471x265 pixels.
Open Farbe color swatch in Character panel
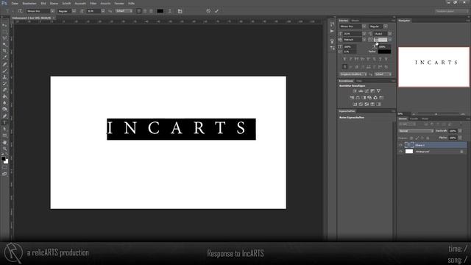pos(384,52)
